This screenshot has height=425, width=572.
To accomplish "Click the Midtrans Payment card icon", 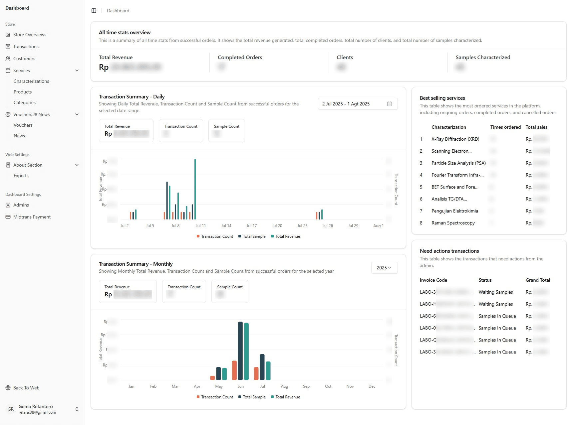I will [8, 217].
